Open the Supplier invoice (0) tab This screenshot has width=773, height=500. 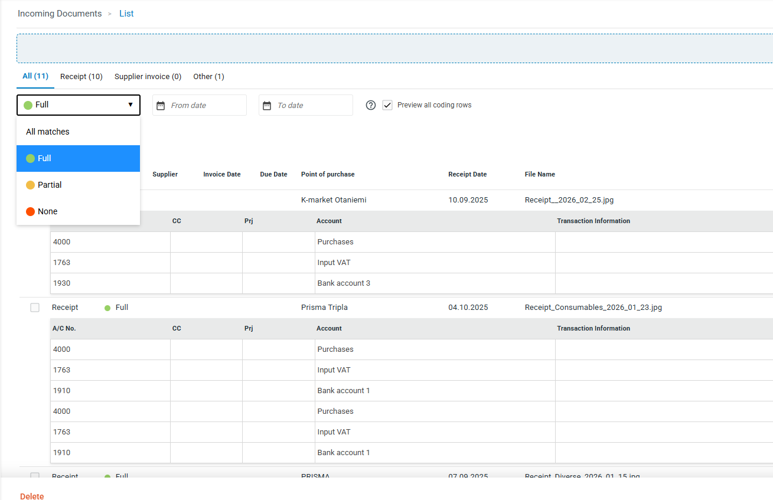click(148, 77)
